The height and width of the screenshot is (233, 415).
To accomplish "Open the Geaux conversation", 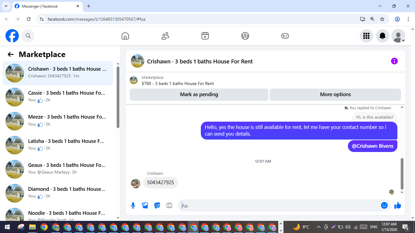I will point(58,169).
